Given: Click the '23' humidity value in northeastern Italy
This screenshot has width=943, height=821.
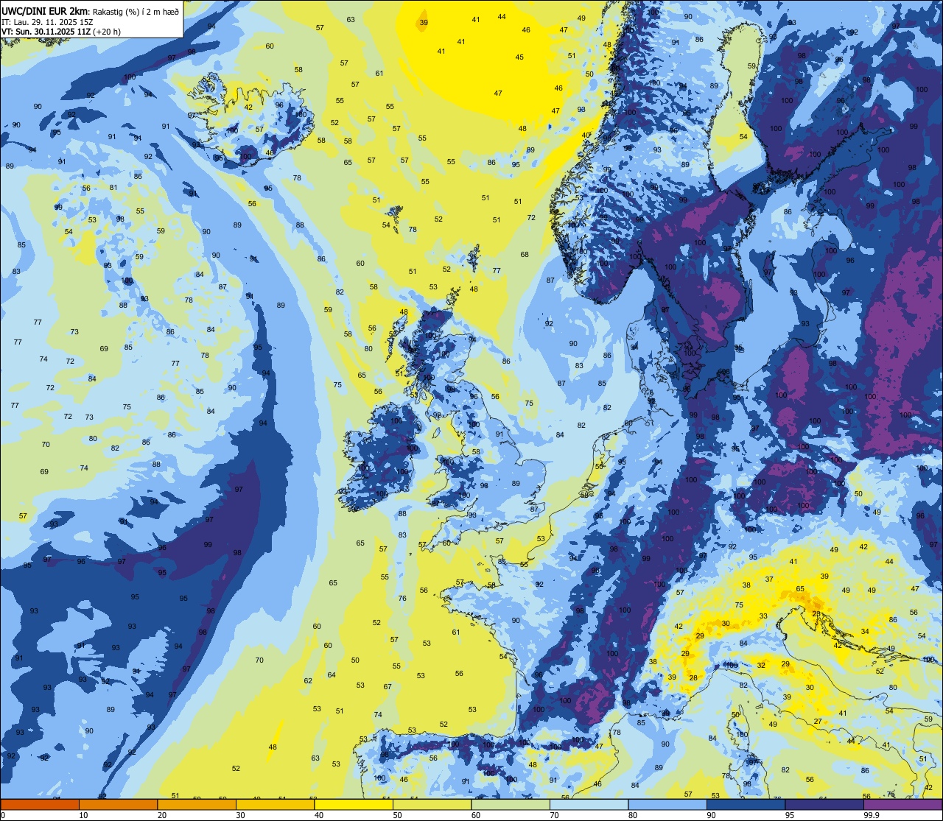Looking at the screenshot, I should [x=816, y=613].
